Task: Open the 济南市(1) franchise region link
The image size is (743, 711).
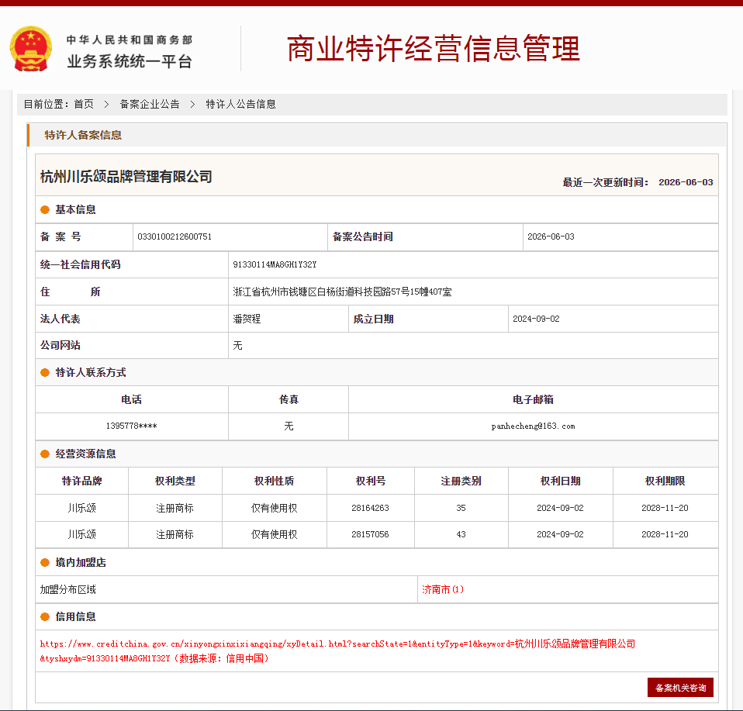Action: click(443, 590)
